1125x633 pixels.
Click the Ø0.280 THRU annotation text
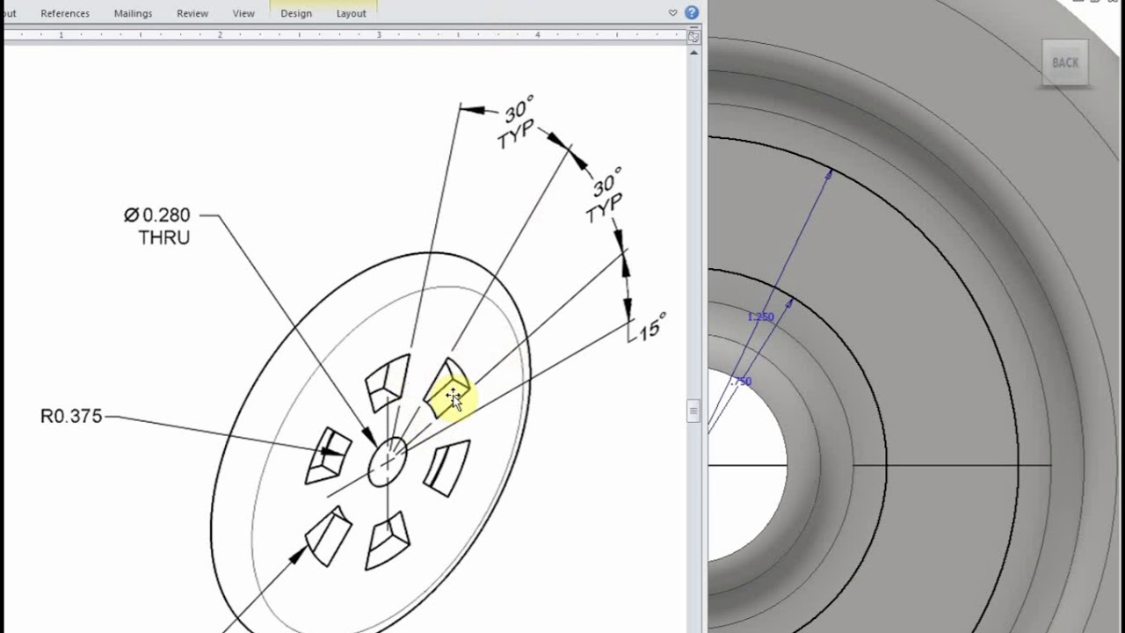click(x=156, y=226)
